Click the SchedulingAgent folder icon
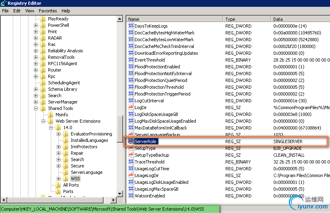Screen dimensions: 330x213 pyautogui.click(x=43, y=83)
